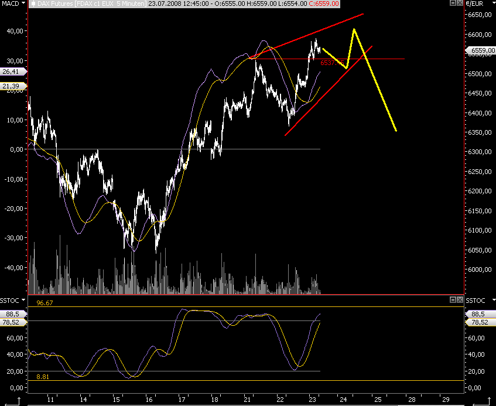The image size is (496, 406).
Task: Click the 6300,00 price axis label
Action: [480, 152]
